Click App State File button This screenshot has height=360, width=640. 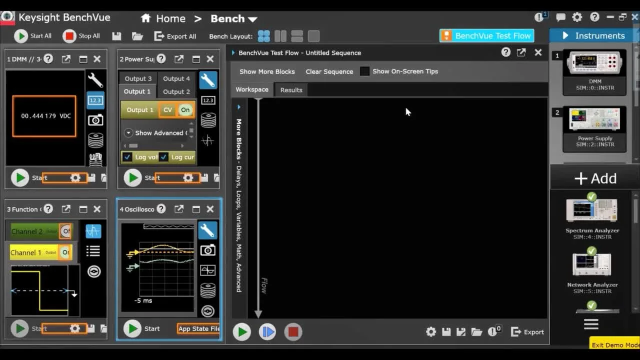click(198, 328)
